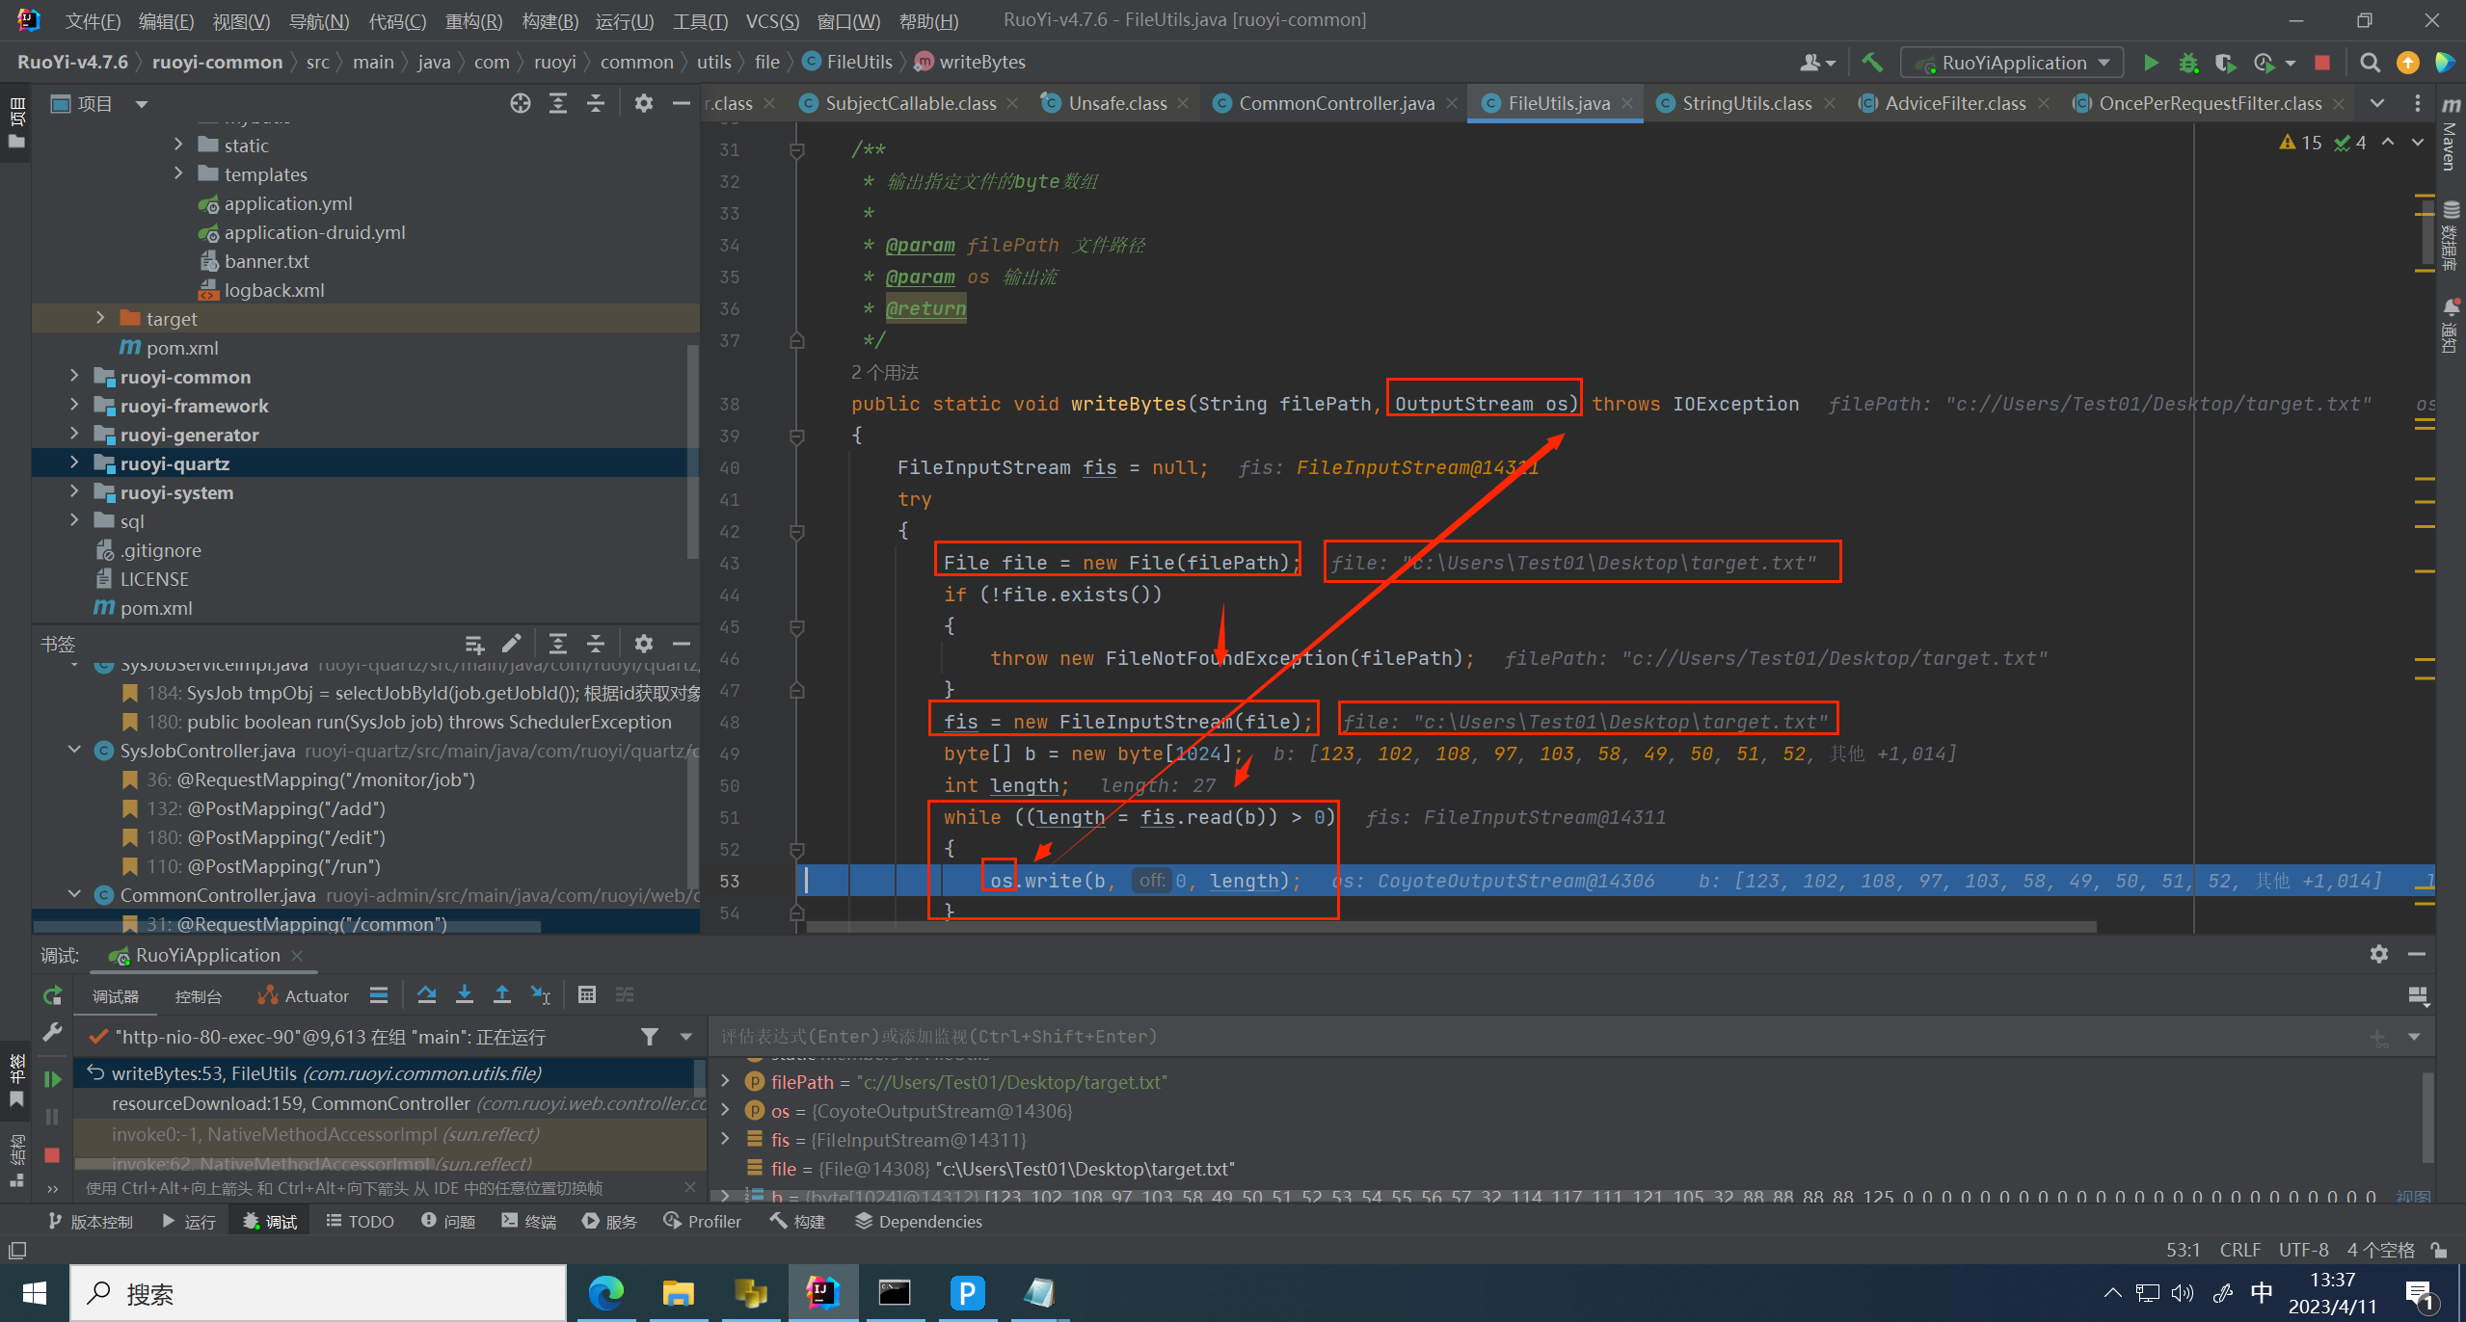The height and width of the screenshot is (1322, 2466).
Task: Click Step Over in debugger toolbar
Action: [x=426, y=995]
